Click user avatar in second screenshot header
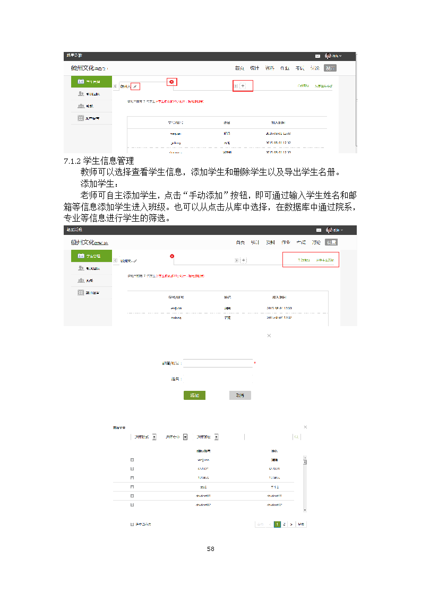The width and height of the screenshot is (421, 595). (329, 230)
